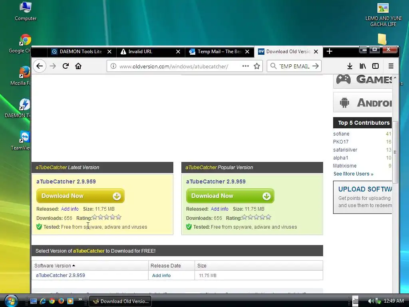The image size is (409, 307).
Task: Open the Windows Start orb
Action: tap(11, 301)
